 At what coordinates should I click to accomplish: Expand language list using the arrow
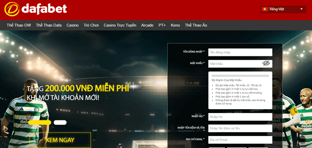pyautogui.click(x=301, y=9)
